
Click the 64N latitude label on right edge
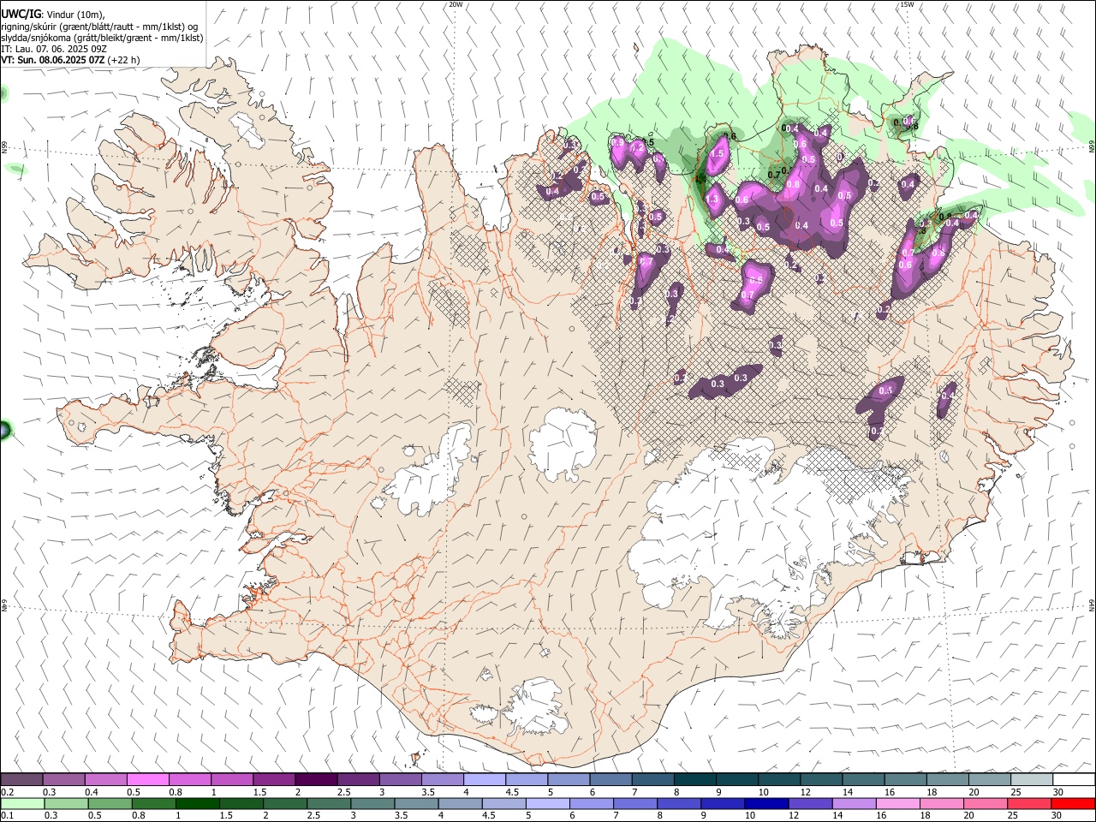pyautogui.click(x=1092, y=605)
